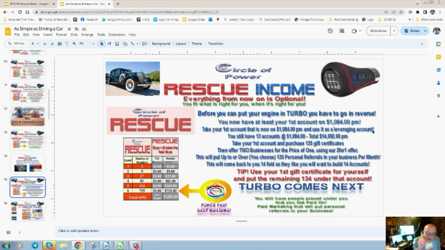Open the Help menu
The height and width of the screenshot is (250, 445).
[x=132, y=35]
